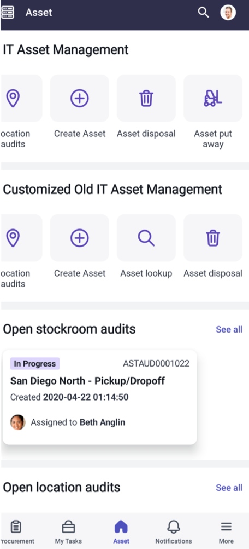The height and width of the screenshot is (549, 249).
Task: Open the San Diego North - Pickup/Dropoff audit card
Action: coord(100,397)
